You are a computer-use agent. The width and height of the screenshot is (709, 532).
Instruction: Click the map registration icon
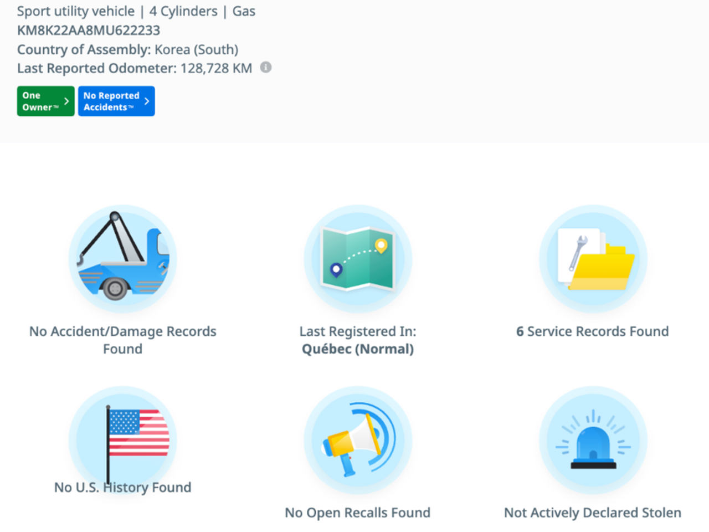[x=358, y=259]
